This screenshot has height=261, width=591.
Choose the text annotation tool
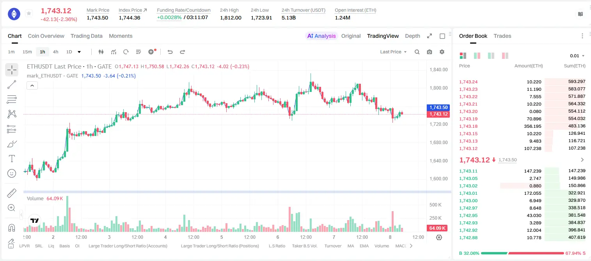[x=12, y=159]
